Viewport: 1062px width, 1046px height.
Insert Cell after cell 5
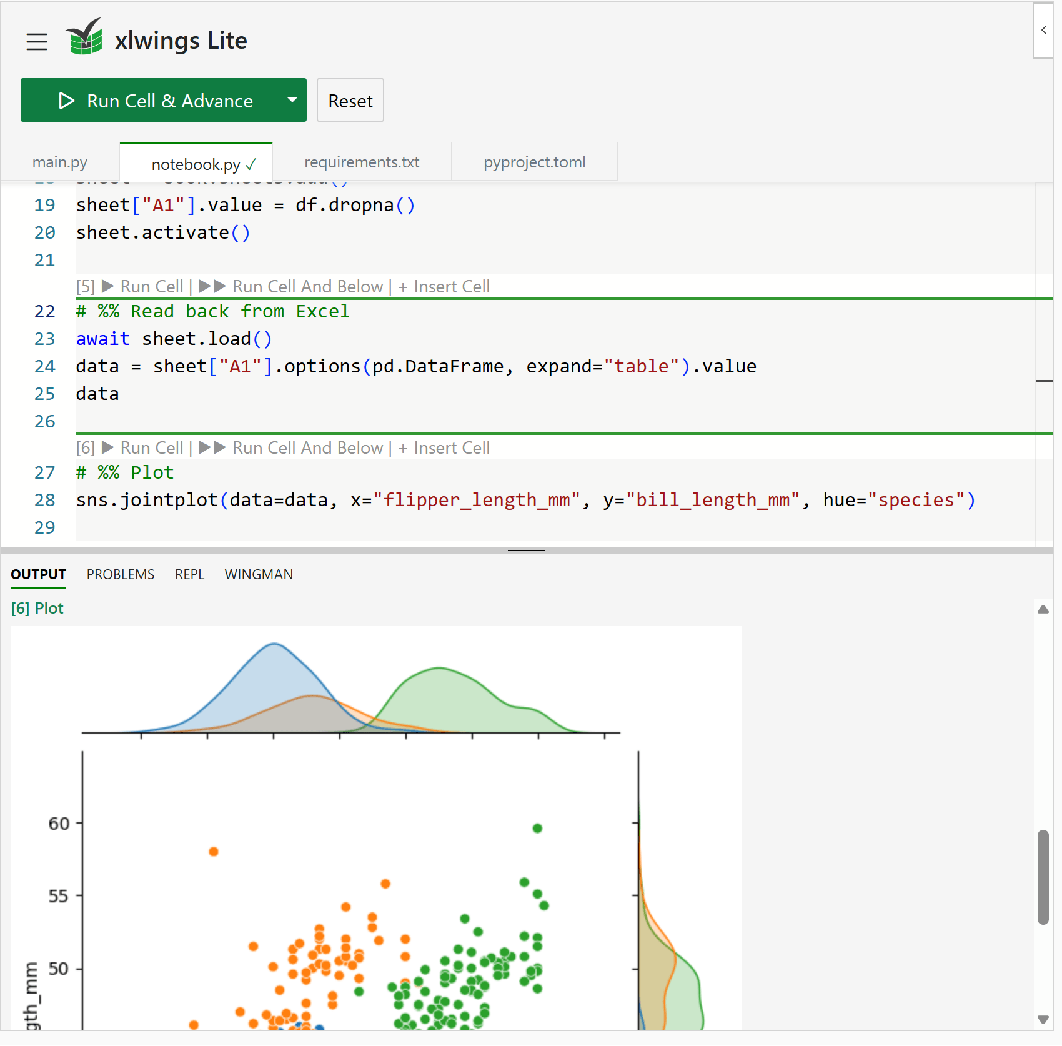click(444, 287)
